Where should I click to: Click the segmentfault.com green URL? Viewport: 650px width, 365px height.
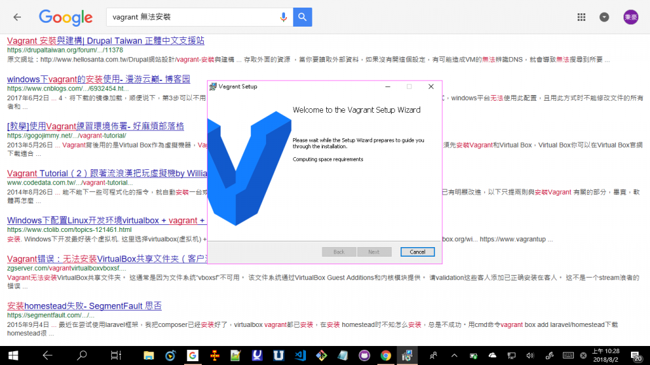click(51, 316)
